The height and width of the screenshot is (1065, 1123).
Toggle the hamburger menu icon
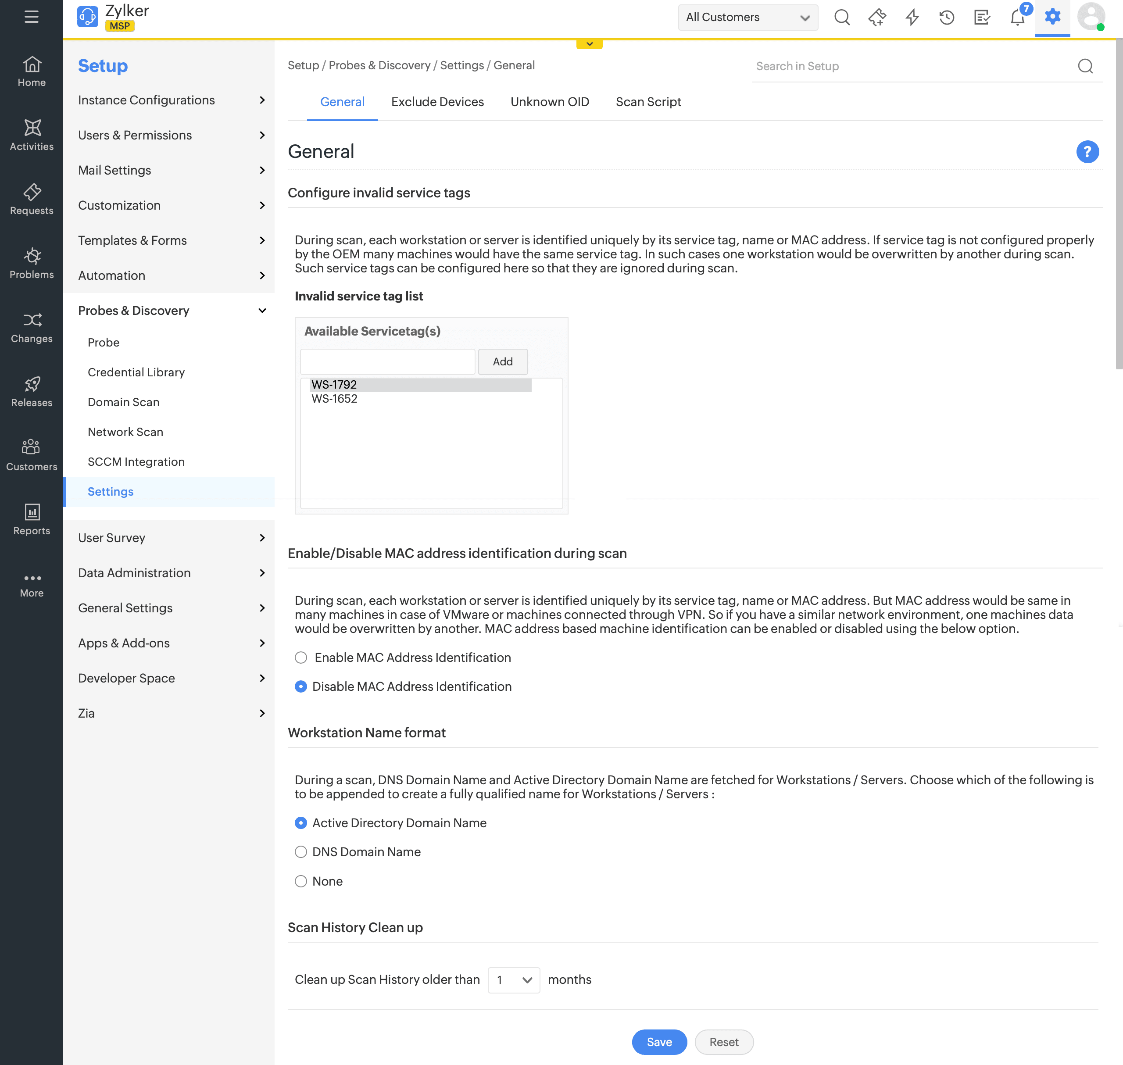(x=32, y=17)
